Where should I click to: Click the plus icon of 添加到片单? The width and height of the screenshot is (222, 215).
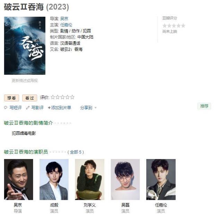point(49,108)
